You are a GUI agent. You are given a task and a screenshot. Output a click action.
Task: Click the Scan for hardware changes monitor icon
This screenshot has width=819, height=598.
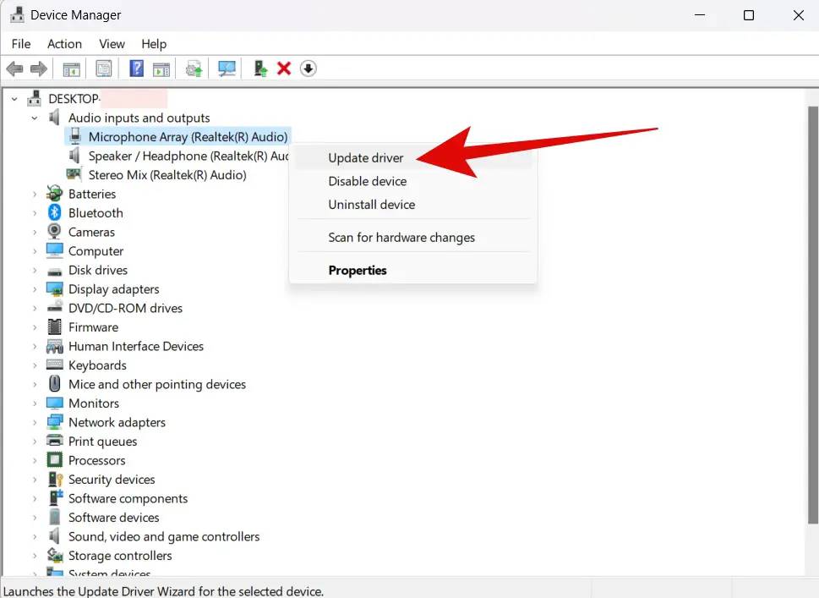pos(227,69)
